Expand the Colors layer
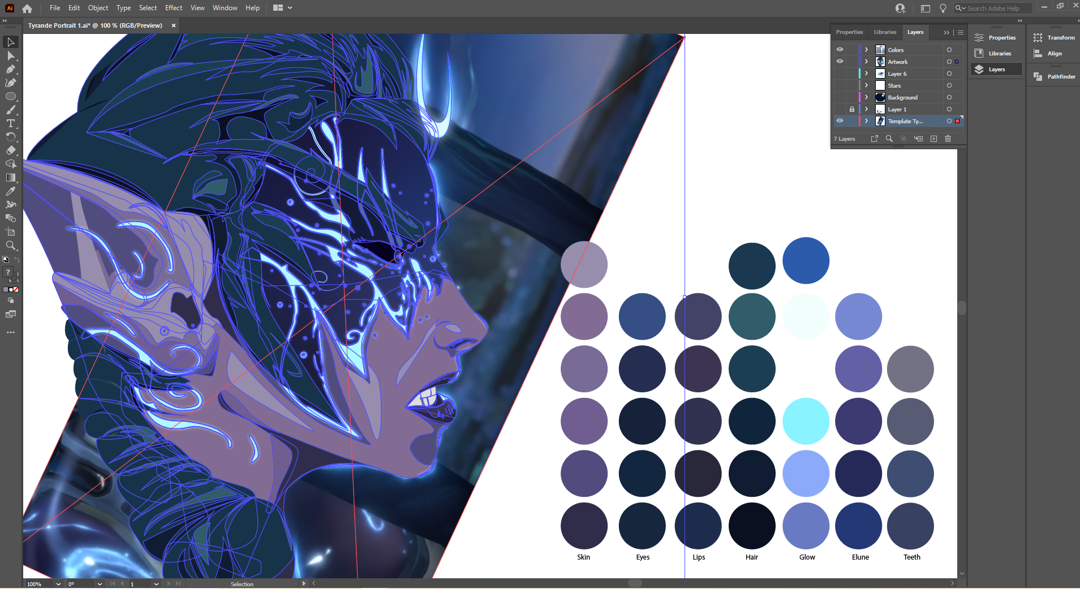 [866, 50]
